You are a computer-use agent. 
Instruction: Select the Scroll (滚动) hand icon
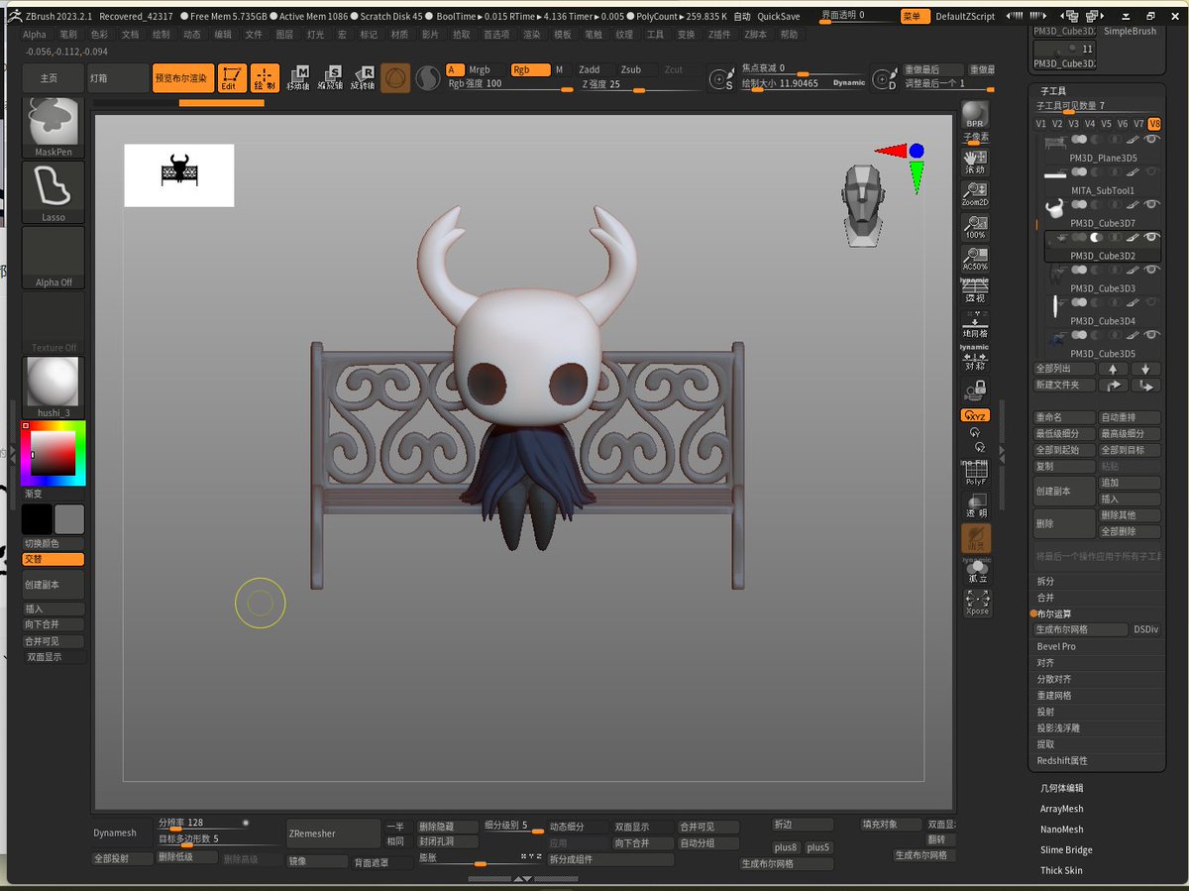coord(976,163)
